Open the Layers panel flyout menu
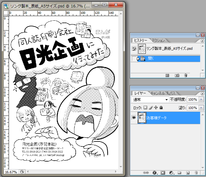The width and height of the screenshot is (206, 177). (x=202, y=94)
